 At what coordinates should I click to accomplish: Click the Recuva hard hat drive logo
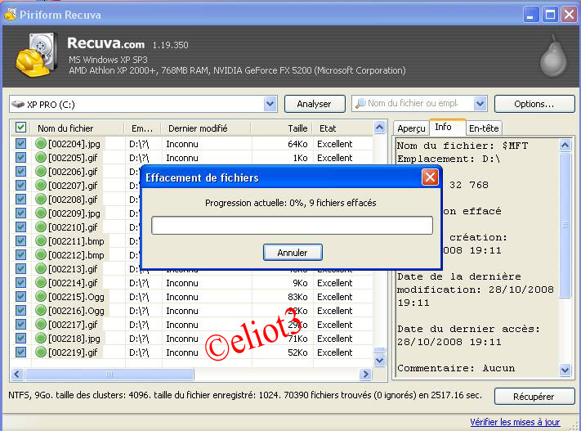point(36,55)
